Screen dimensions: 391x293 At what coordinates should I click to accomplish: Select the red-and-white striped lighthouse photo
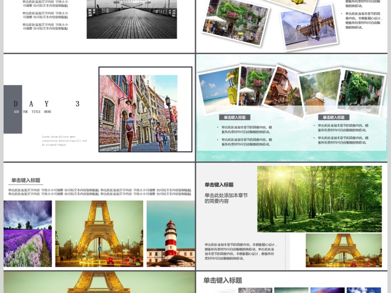point(171,233)
